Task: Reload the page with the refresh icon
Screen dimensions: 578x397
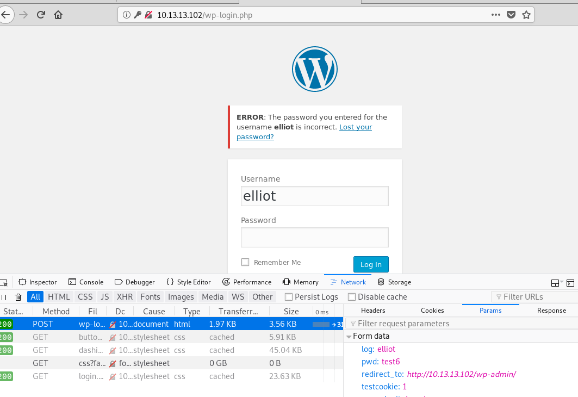Action: point(41,15)
